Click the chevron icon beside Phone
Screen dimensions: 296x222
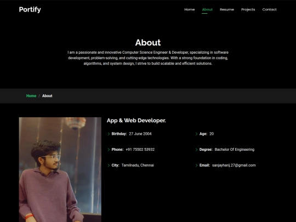point(109,150)
